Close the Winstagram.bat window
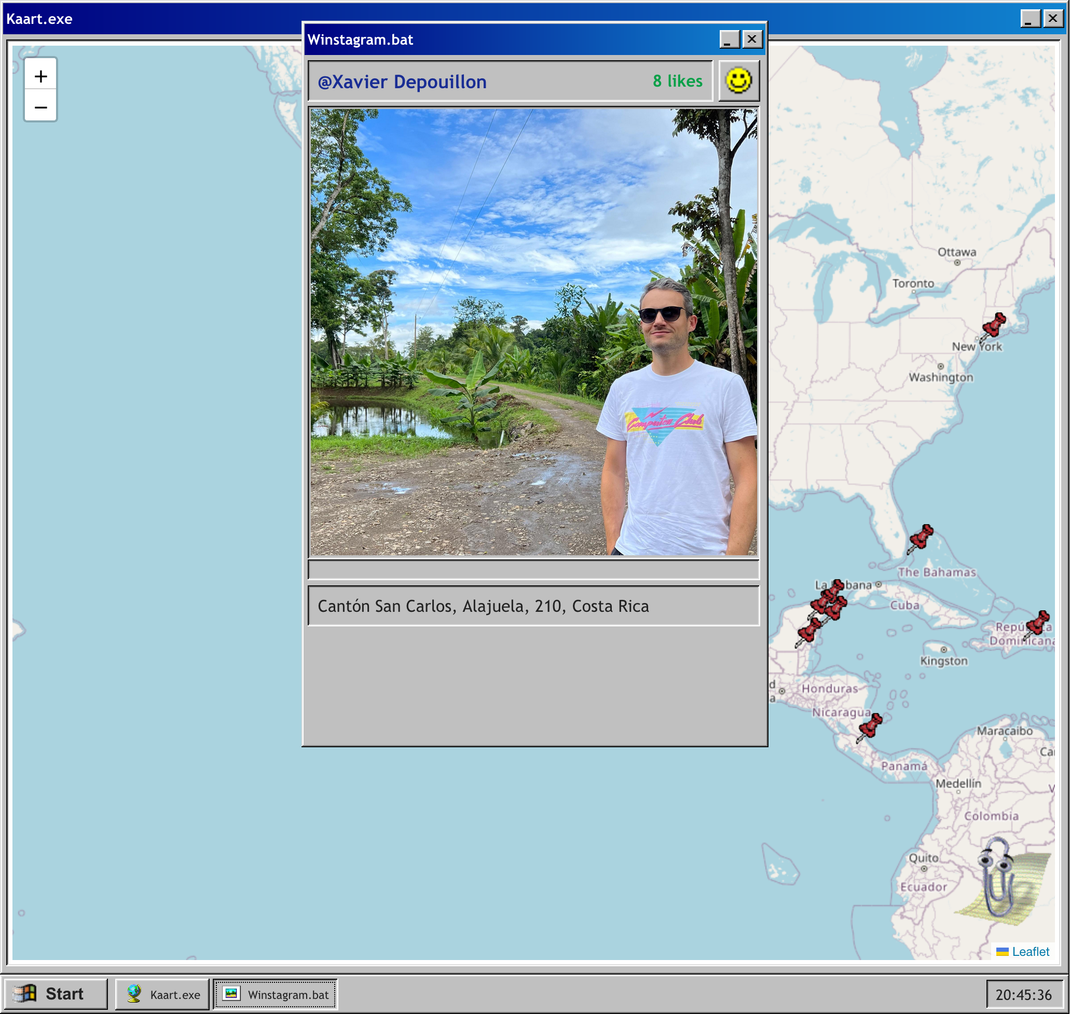Image resolution: width=1070 pixels, height=1014 pixels. pos(752,39)
